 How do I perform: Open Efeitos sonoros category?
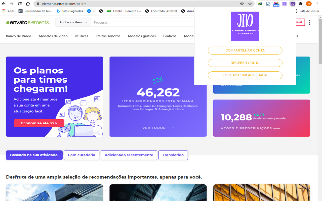coord(108,36)
